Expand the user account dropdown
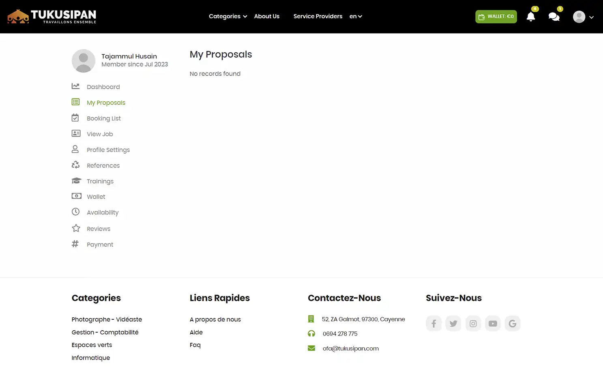The width and height of the screenshot is (603, 374). coord(583,17)
